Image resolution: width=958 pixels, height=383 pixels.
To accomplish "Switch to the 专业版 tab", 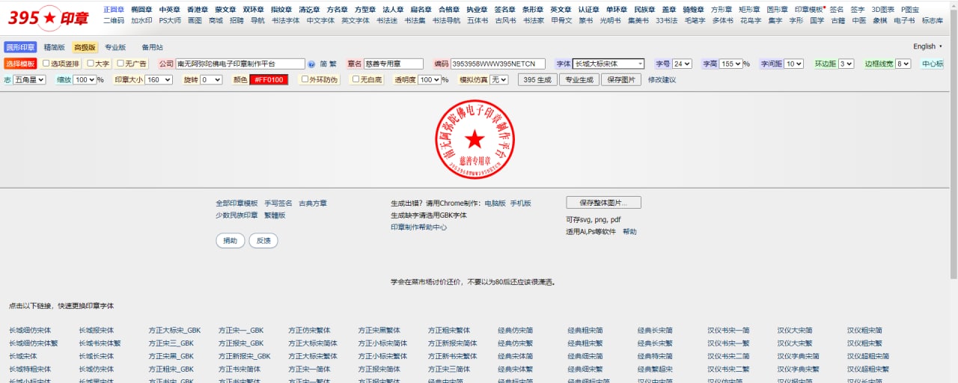I will 115,47.
